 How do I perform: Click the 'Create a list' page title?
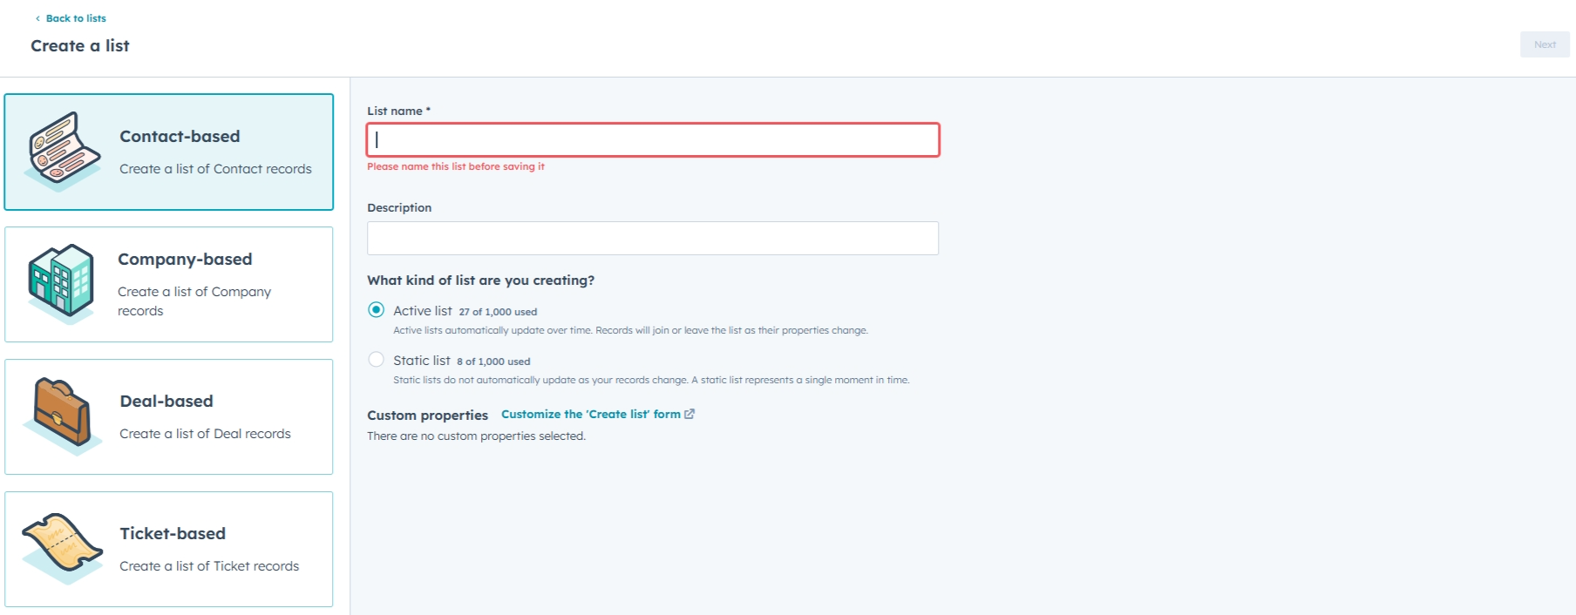pyautogui.click(x=80, y=46)
